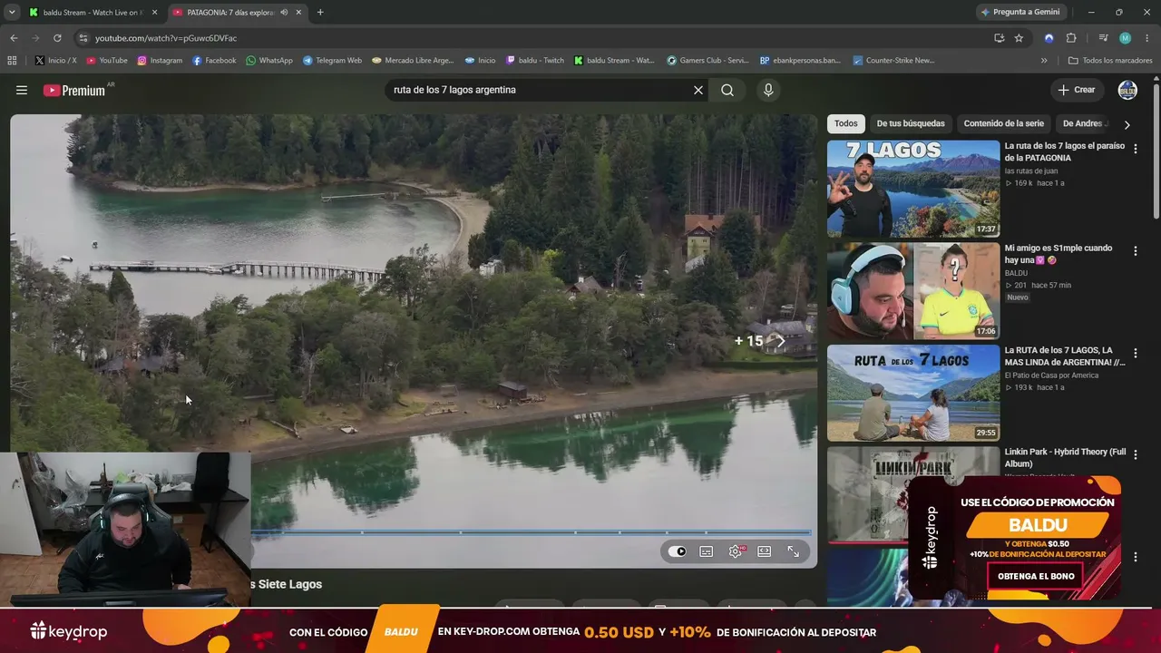The height and width of the screenshot is (653, 1161).
Task: Switch to theater mode in the player
Action: click(x=765, y=551)
